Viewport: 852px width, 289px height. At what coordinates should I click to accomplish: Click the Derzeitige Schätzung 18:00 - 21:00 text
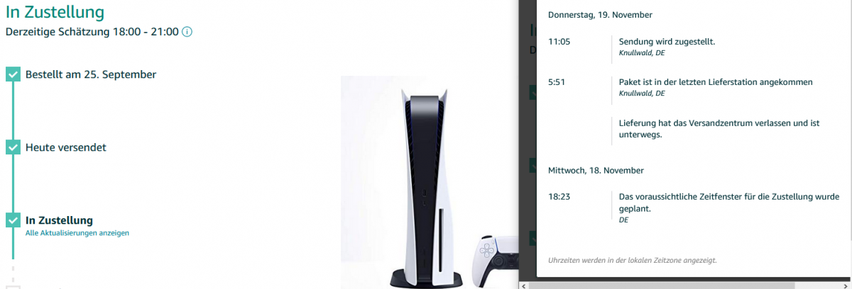point(92,32)
